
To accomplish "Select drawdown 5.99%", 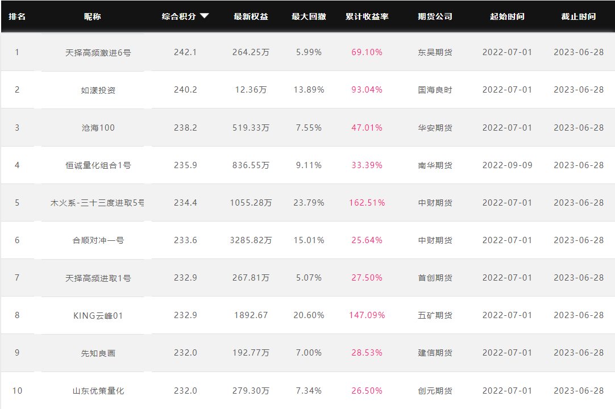I will point(309,52).
